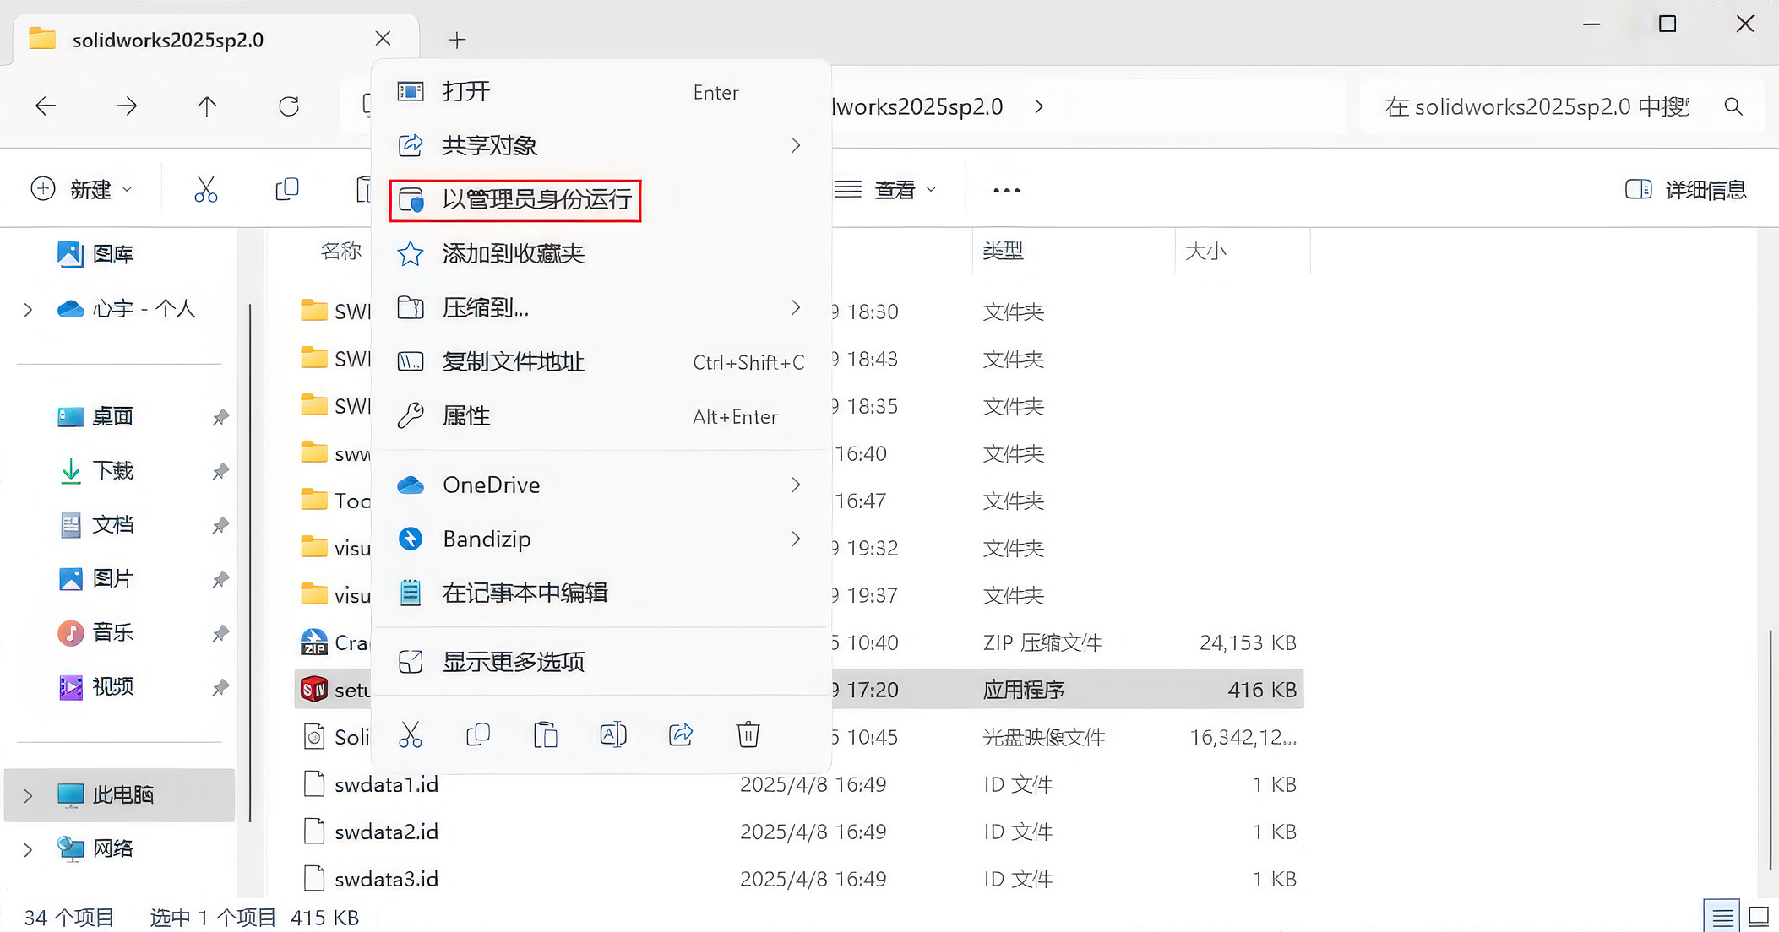This screenshot has width=1779, height=932.
Task: Cut via context menu scissors icon
Action: (x=411, y=735)
